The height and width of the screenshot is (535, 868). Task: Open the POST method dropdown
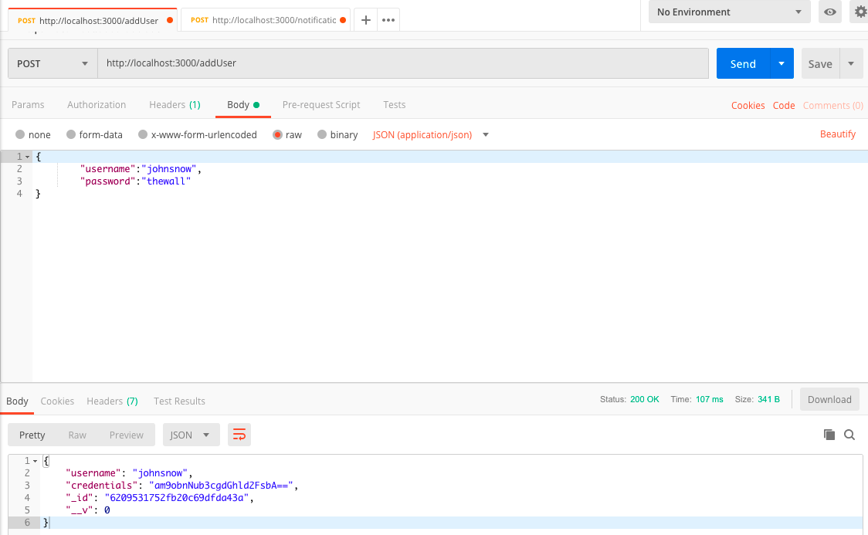tap(53, 63)
